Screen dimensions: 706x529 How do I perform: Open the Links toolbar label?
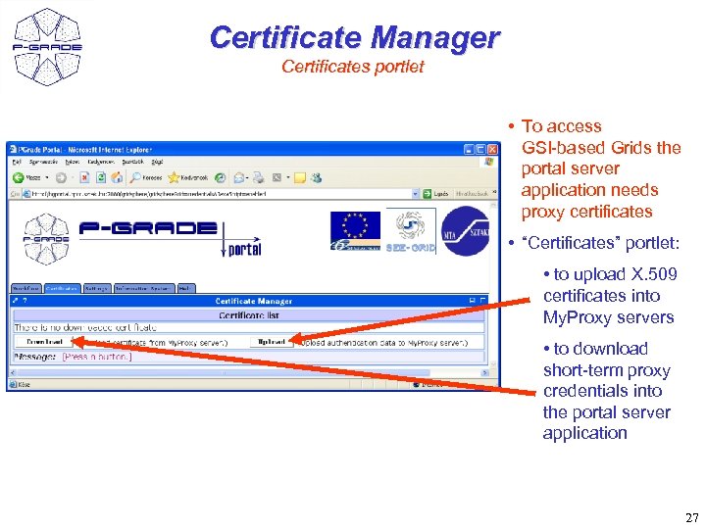[x=472, y=194]
